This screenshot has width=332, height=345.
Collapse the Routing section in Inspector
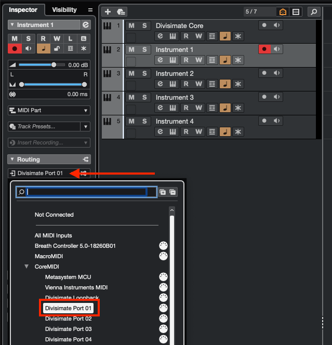click(49, 160)
